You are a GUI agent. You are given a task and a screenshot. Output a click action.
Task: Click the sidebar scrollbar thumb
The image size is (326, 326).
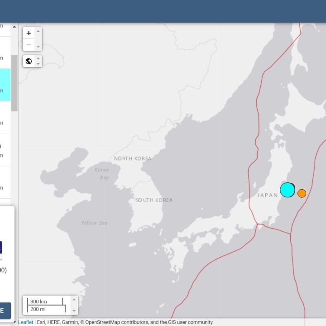14,83
